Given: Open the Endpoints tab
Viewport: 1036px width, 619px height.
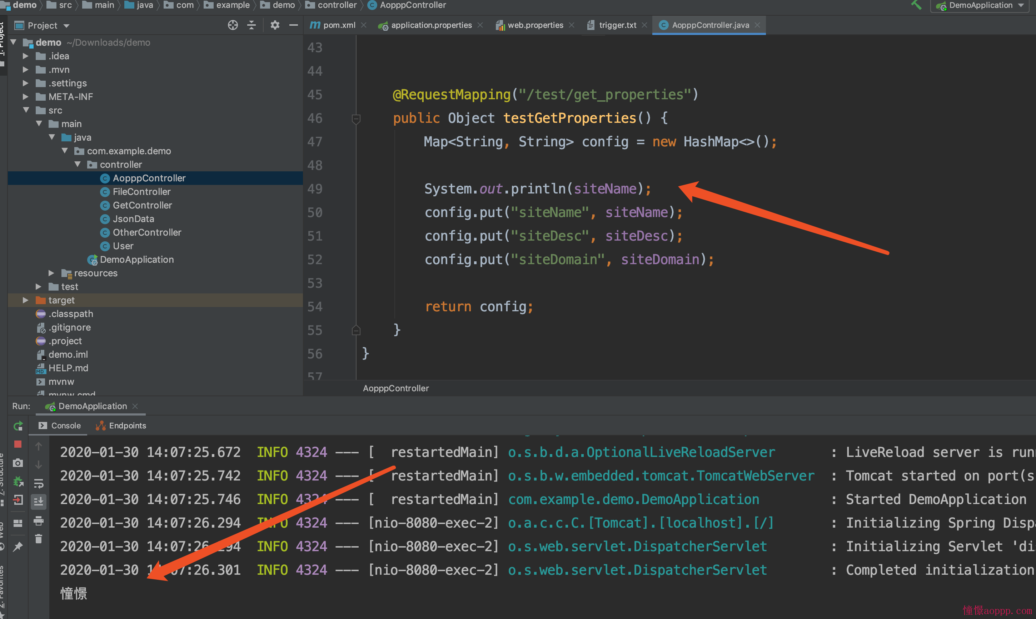Looking at the screenshot, I should coord(121,426).
